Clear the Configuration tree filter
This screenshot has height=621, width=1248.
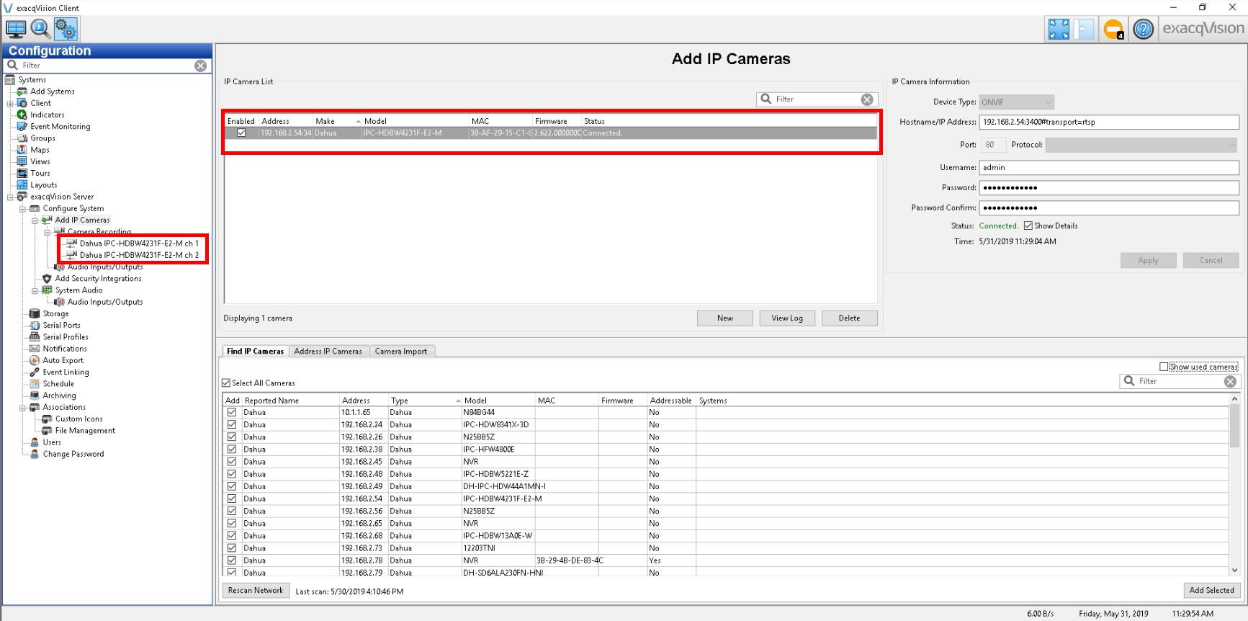pos(200,66)
